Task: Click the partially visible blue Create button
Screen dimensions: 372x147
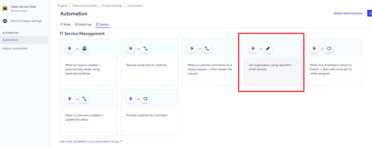Action: [369, 13]
